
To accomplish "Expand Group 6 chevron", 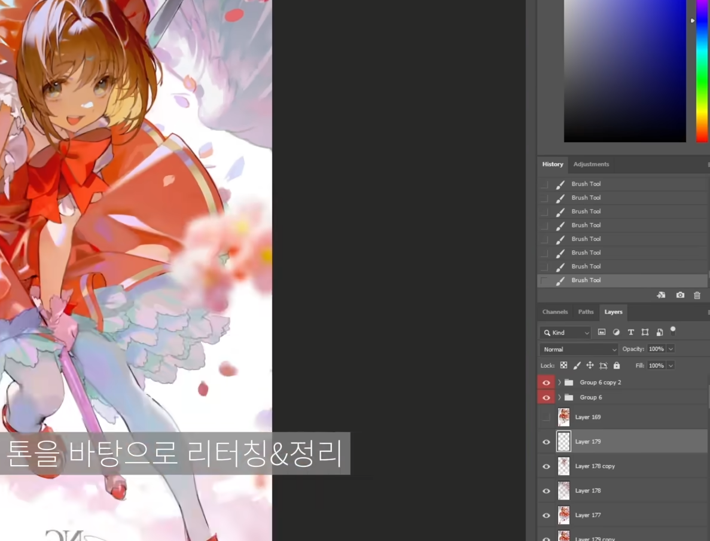I will tap(560, 398).
